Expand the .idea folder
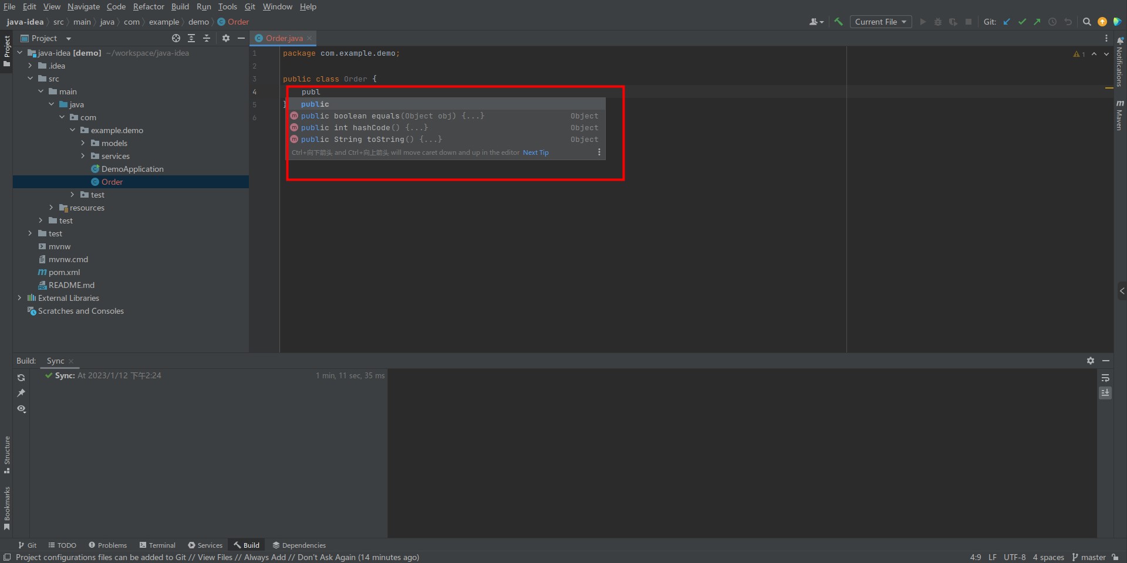This screenshot has height=563, width=1127. coord(30,66)
